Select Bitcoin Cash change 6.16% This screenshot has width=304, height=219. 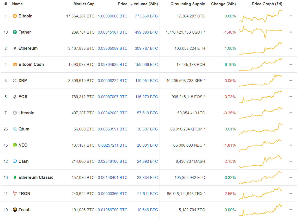[x=230, y=65]
